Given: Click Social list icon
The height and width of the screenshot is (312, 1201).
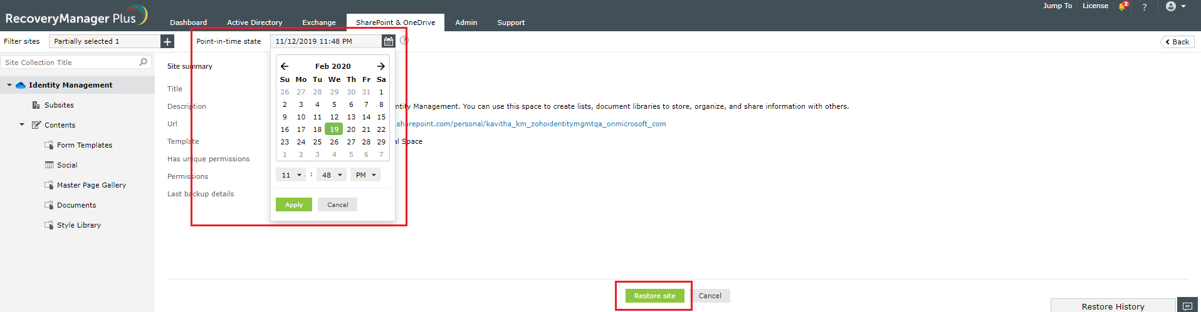Looking at the screenshot, I should tap(49, 165).
